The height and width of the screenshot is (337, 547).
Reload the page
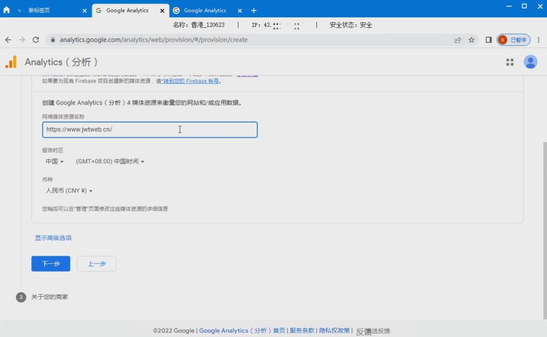35,40
